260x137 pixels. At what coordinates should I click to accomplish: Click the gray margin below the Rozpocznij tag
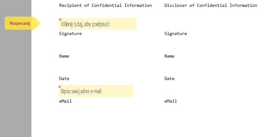(16, 83)
